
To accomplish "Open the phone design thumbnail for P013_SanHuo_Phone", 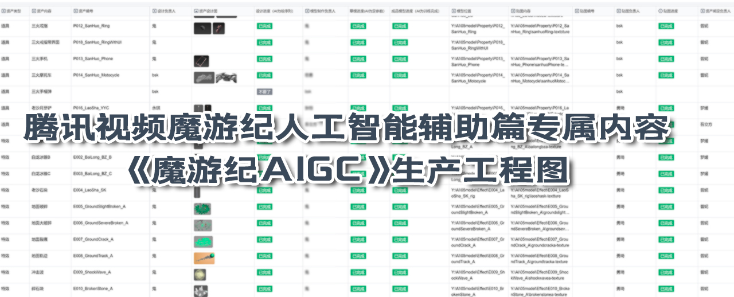I will 201,61.
